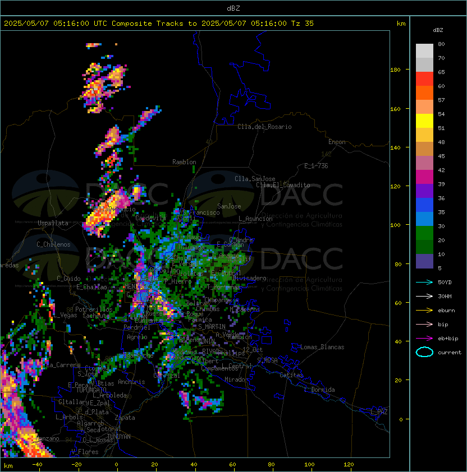This screenshot has height=472, width=467.
Task: Click the cyan 50YD track arrow in legend
Action: [424, 283]
